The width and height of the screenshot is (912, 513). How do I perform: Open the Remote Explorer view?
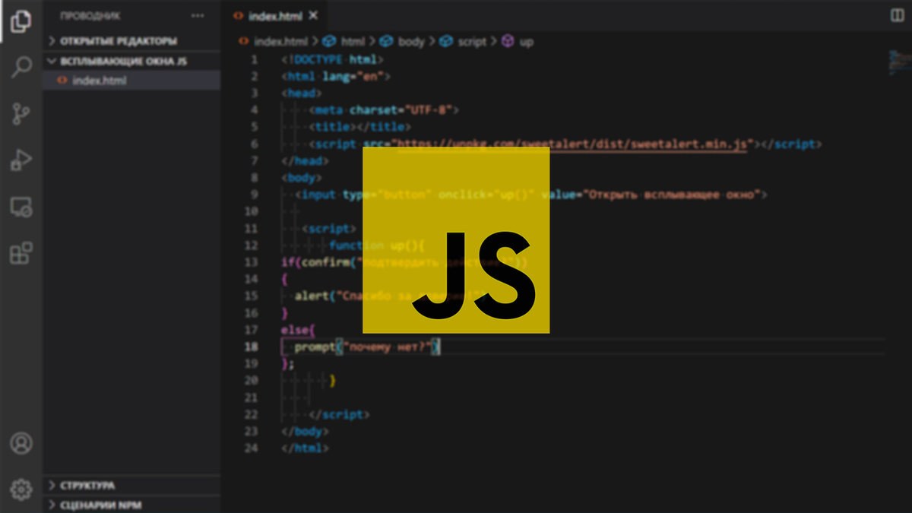(21, 207)
